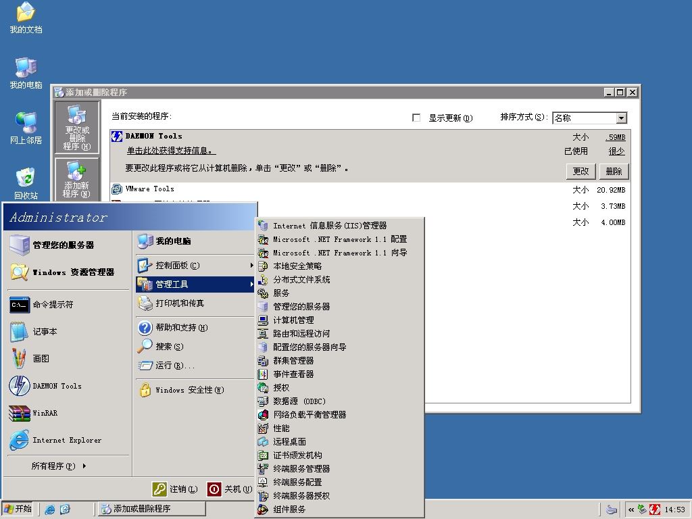Click the system tray clock 14:53

tap(675, 510)
